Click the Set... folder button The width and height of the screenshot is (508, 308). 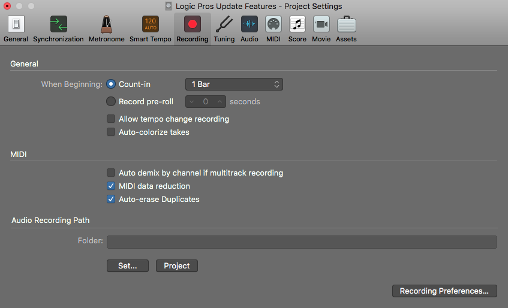[x=128, y=266]
